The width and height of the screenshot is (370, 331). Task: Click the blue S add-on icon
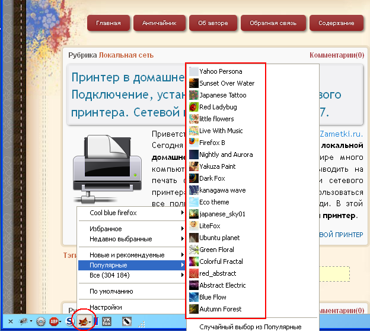point(69,321)
